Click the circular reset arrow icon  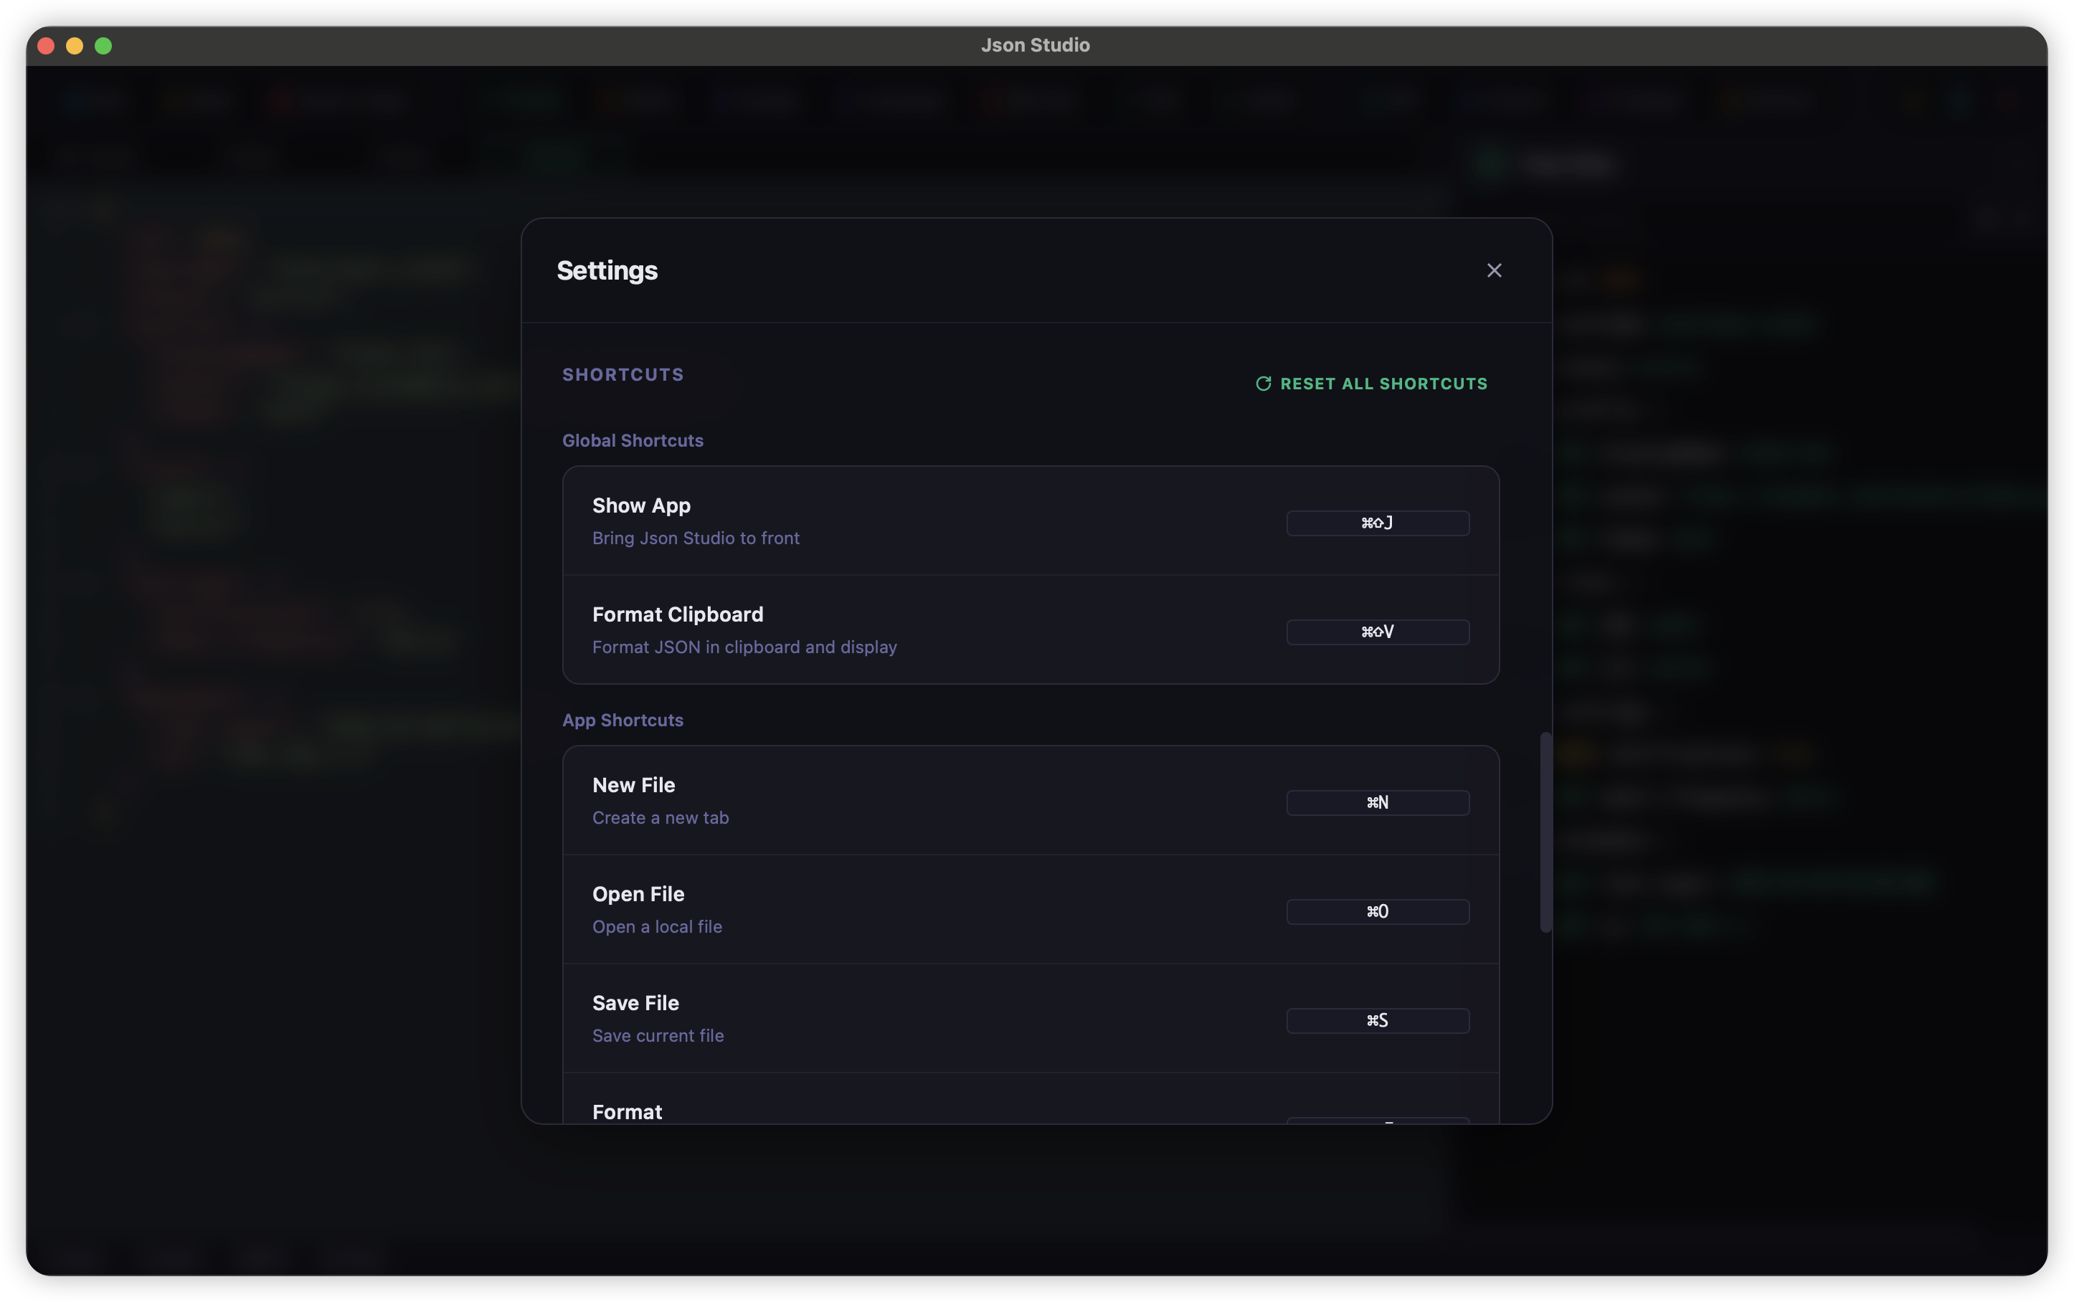pyautogui.click(x=1263, y=383)
